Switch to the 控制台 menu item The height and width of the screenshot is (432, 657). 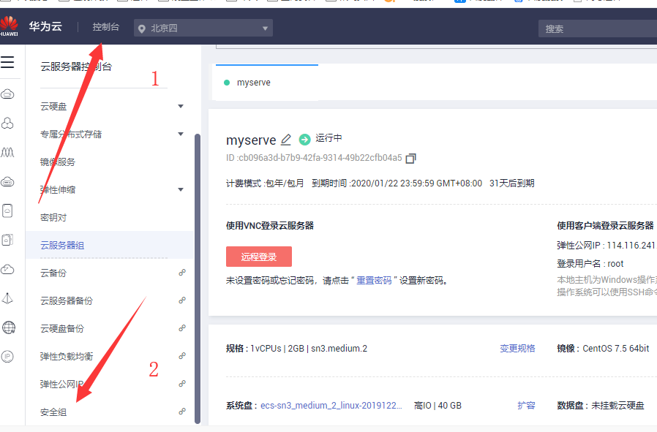[x=105, y=26]
